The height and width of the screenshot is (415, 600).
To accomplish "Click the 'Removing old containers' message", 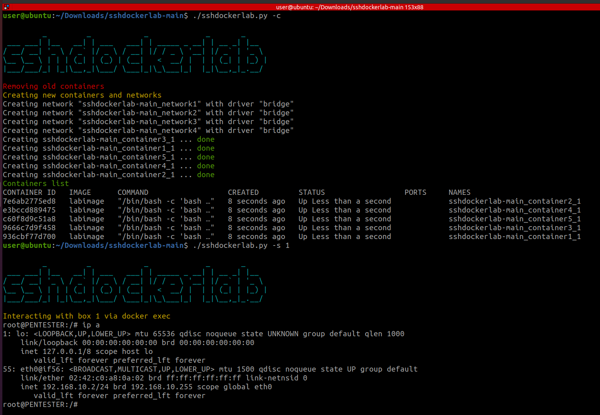I will tap(53, 86).
